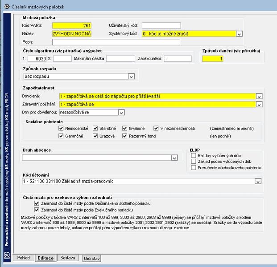Open the Zdravotní pojištění dropdown arrow
The height and width of the screenshot is (267, 277).
[259, 105]
